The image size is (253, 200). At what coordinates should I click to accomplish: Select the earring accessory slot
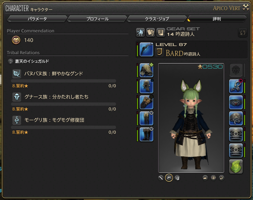(x=236, y=86)
